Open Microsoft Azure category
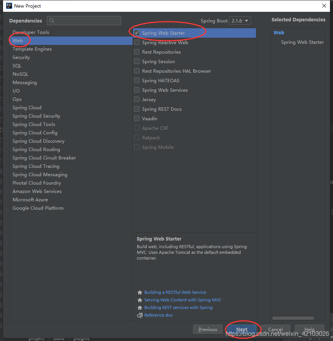Screen dimensions: 333x341 (x=71, y=200)
